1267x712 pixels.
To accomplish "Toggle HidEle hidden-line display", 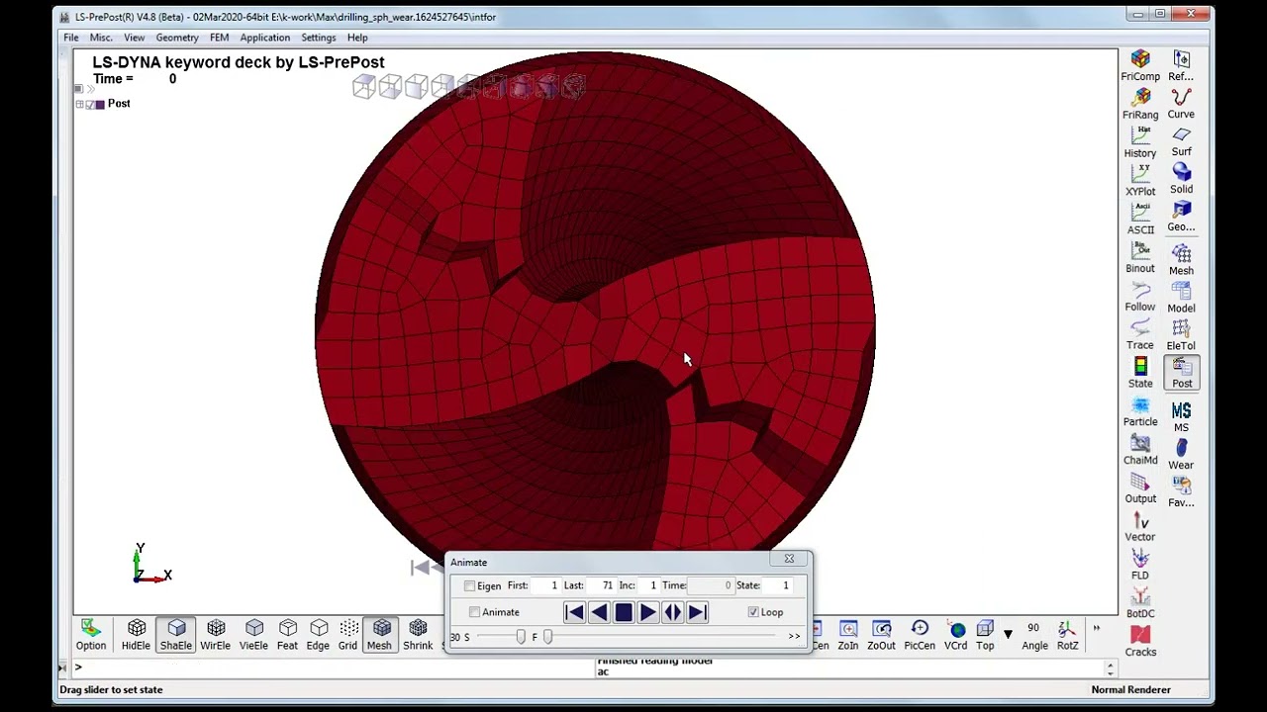I will pyautogui.click(x=137, y=635).
